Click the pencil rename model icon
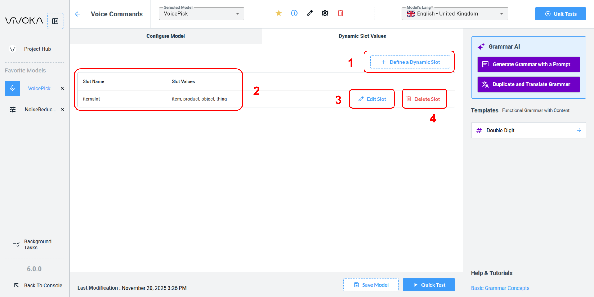Image resolution: width=594 pixels, height=297 pixels. 310,13
